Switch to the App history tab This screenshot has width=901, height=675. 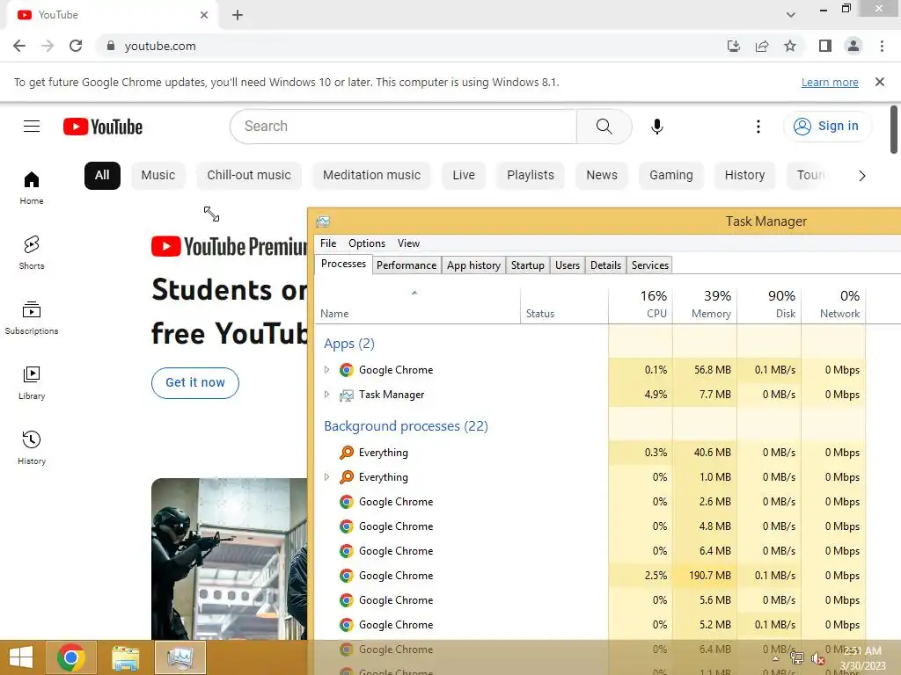(473, 265)
